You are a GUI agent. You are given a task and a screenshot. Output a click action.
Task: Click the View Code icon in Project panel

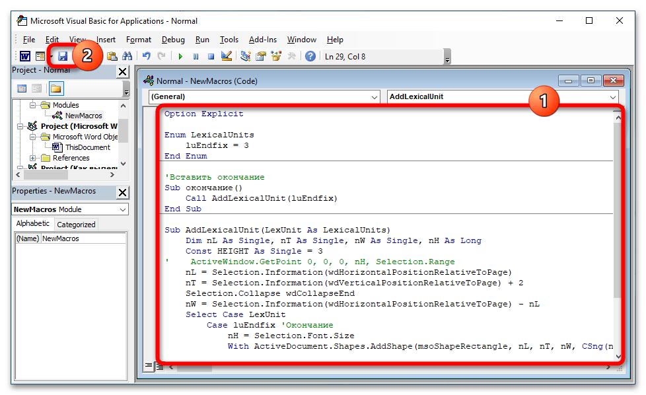pos(22,88)
